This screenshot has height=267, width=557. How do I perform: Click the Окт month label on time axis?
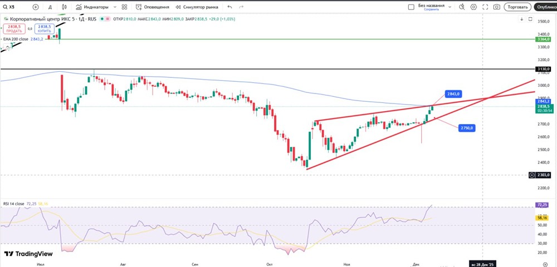[268, 264]
